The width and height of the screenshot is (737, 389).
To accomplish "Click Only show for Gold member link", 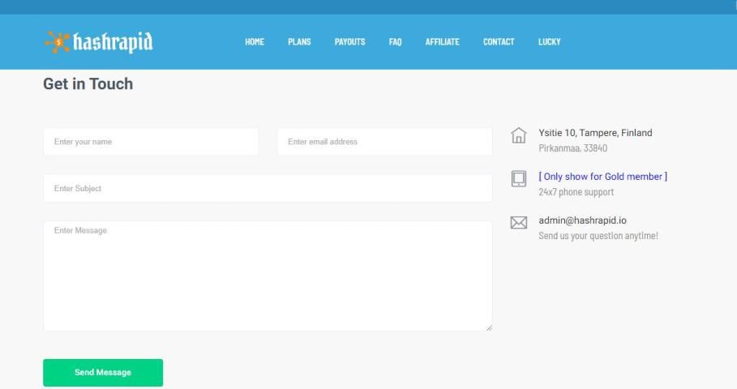I will tap(602, 177).
